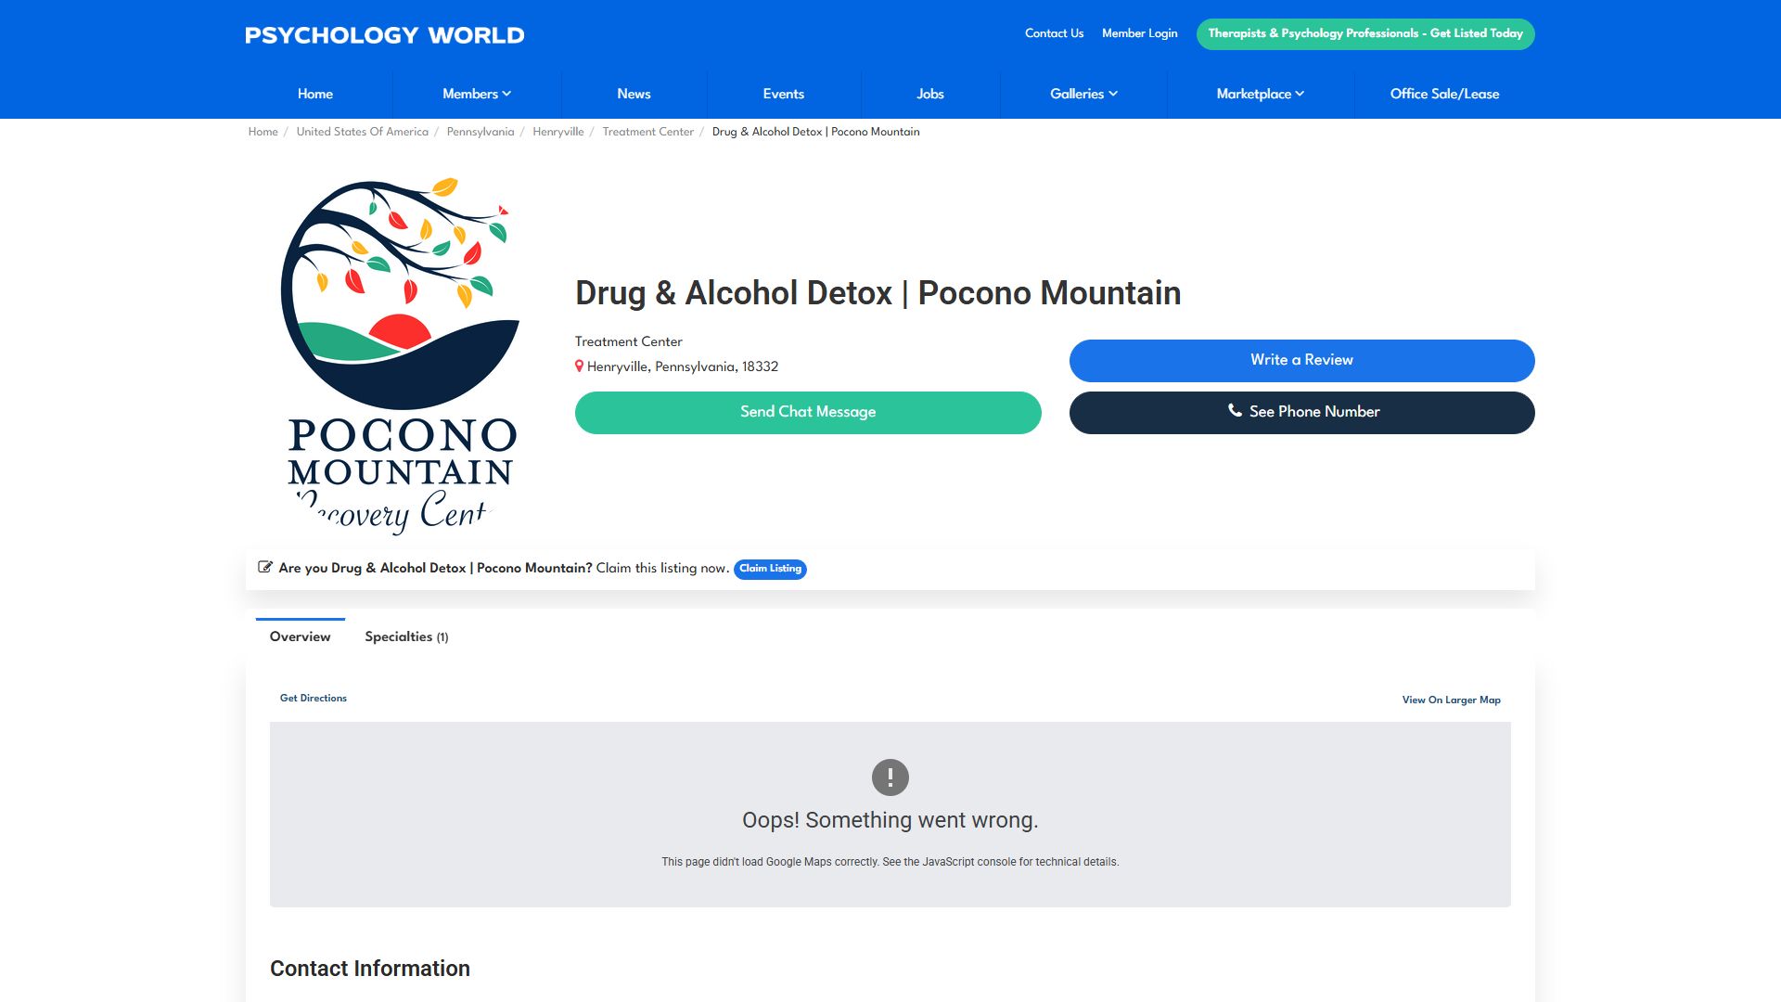The height and width of the screenshot is (1002, 1781).
Task: Click the 'Treatment Center' label under the title
Action: 628,341
